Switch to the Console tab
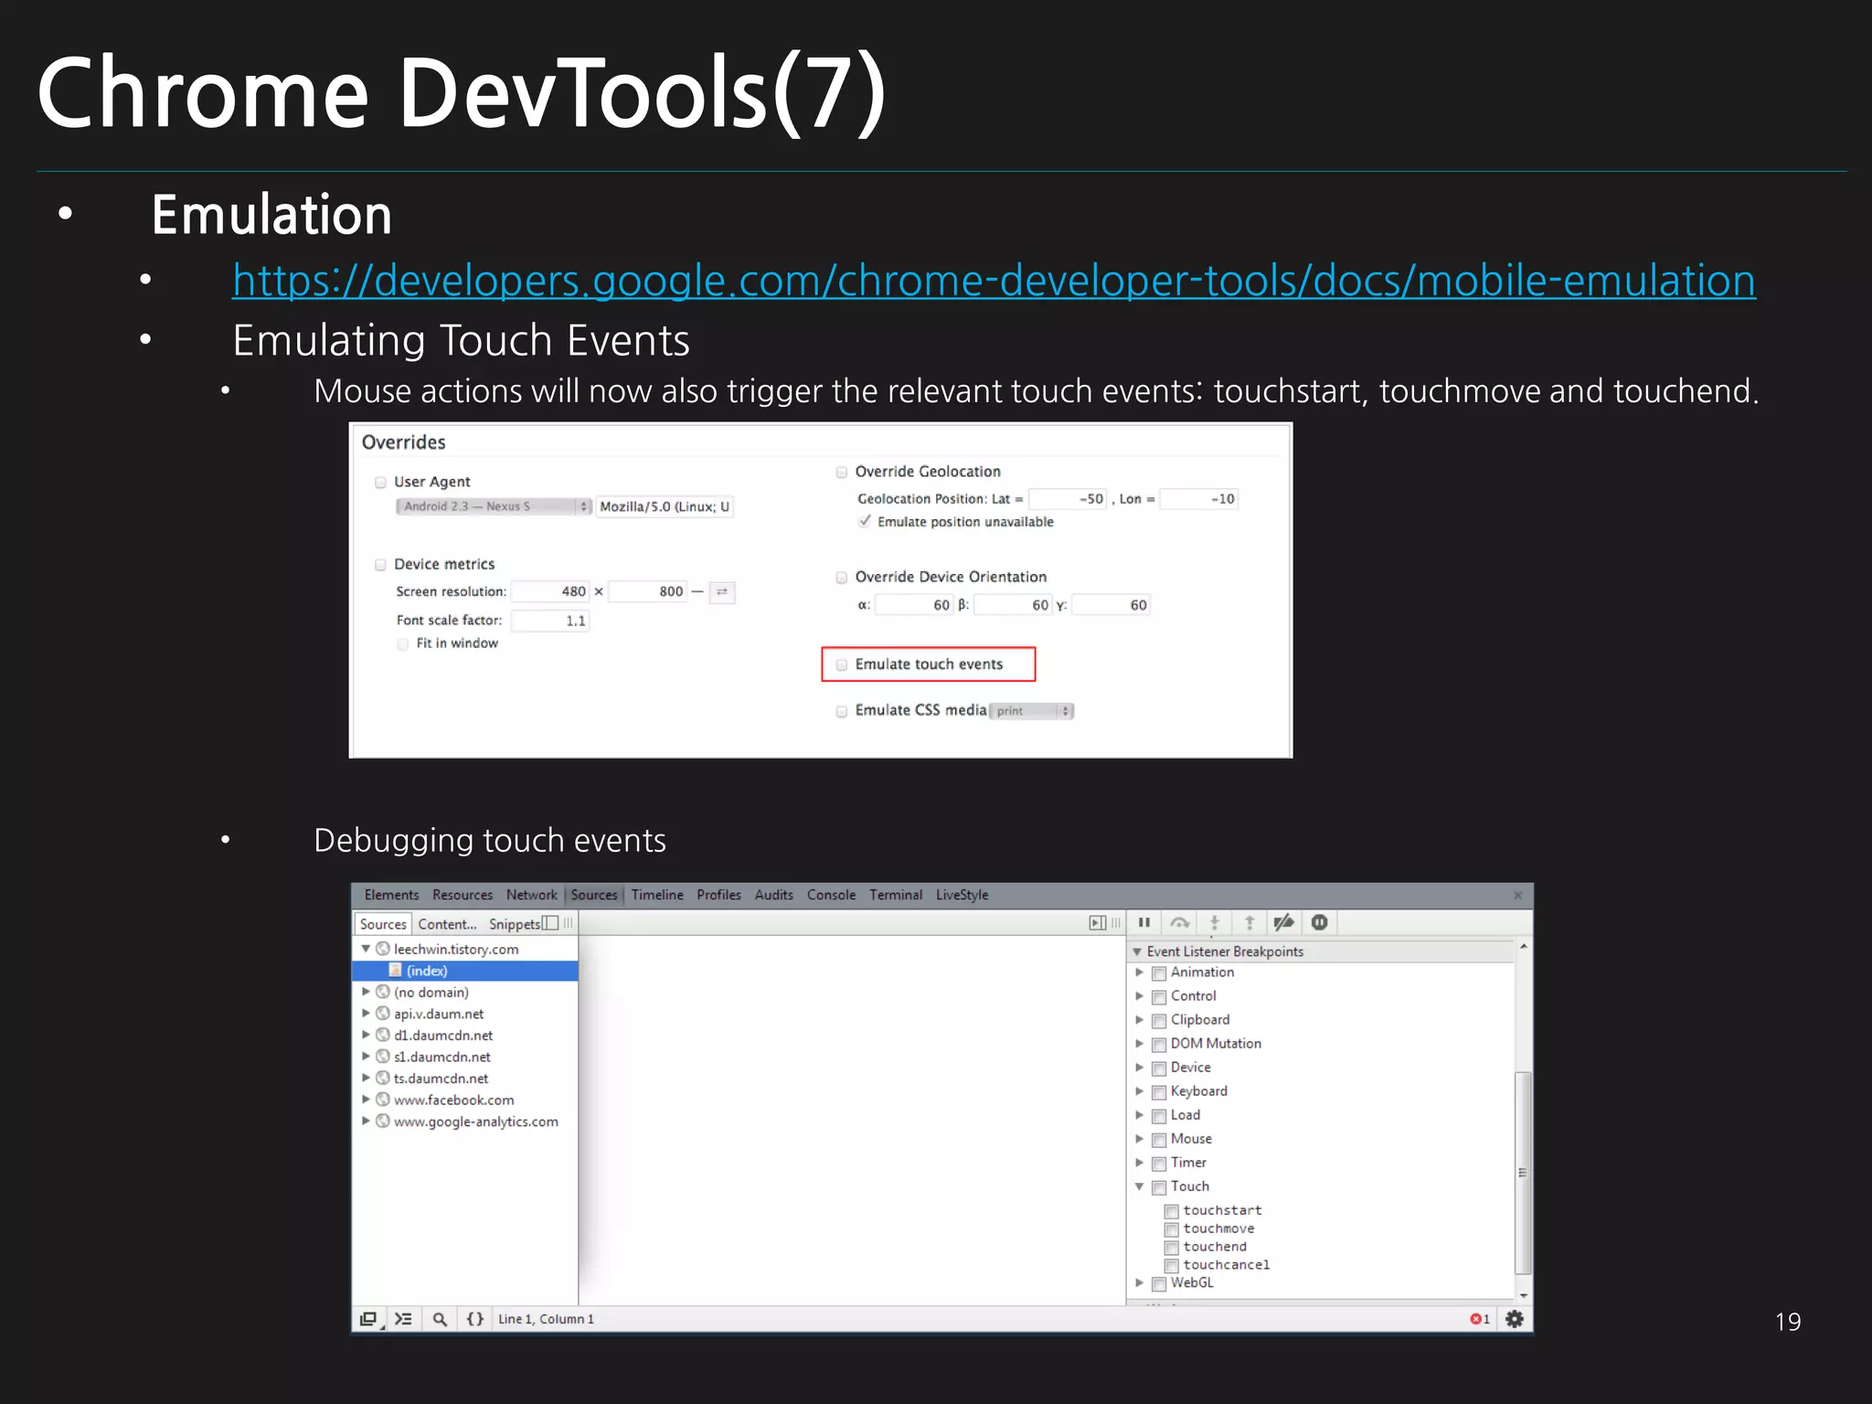Viewport: 1872px width, 1404px height. (831, 895)
